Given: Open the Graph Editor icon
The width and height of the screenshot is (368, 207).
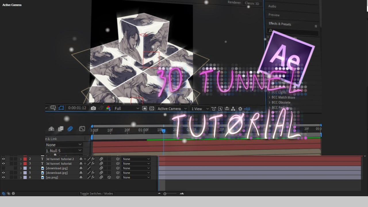Looking at the screenshot, I should [82, 129].
